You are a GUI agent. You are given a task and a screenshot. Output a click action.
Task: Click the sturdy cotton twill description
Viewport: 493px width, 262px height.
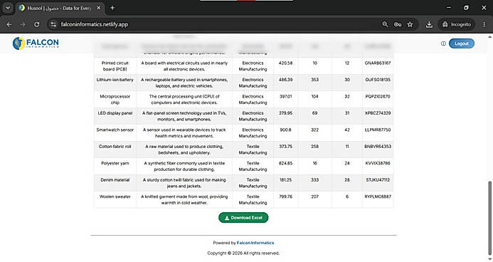tap(184, 183)
